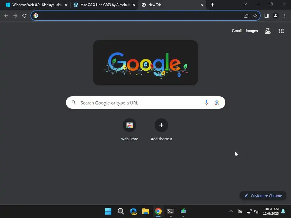Focus the Search Google or type a URL box
The image size is (291, 218).
point(145,102)
